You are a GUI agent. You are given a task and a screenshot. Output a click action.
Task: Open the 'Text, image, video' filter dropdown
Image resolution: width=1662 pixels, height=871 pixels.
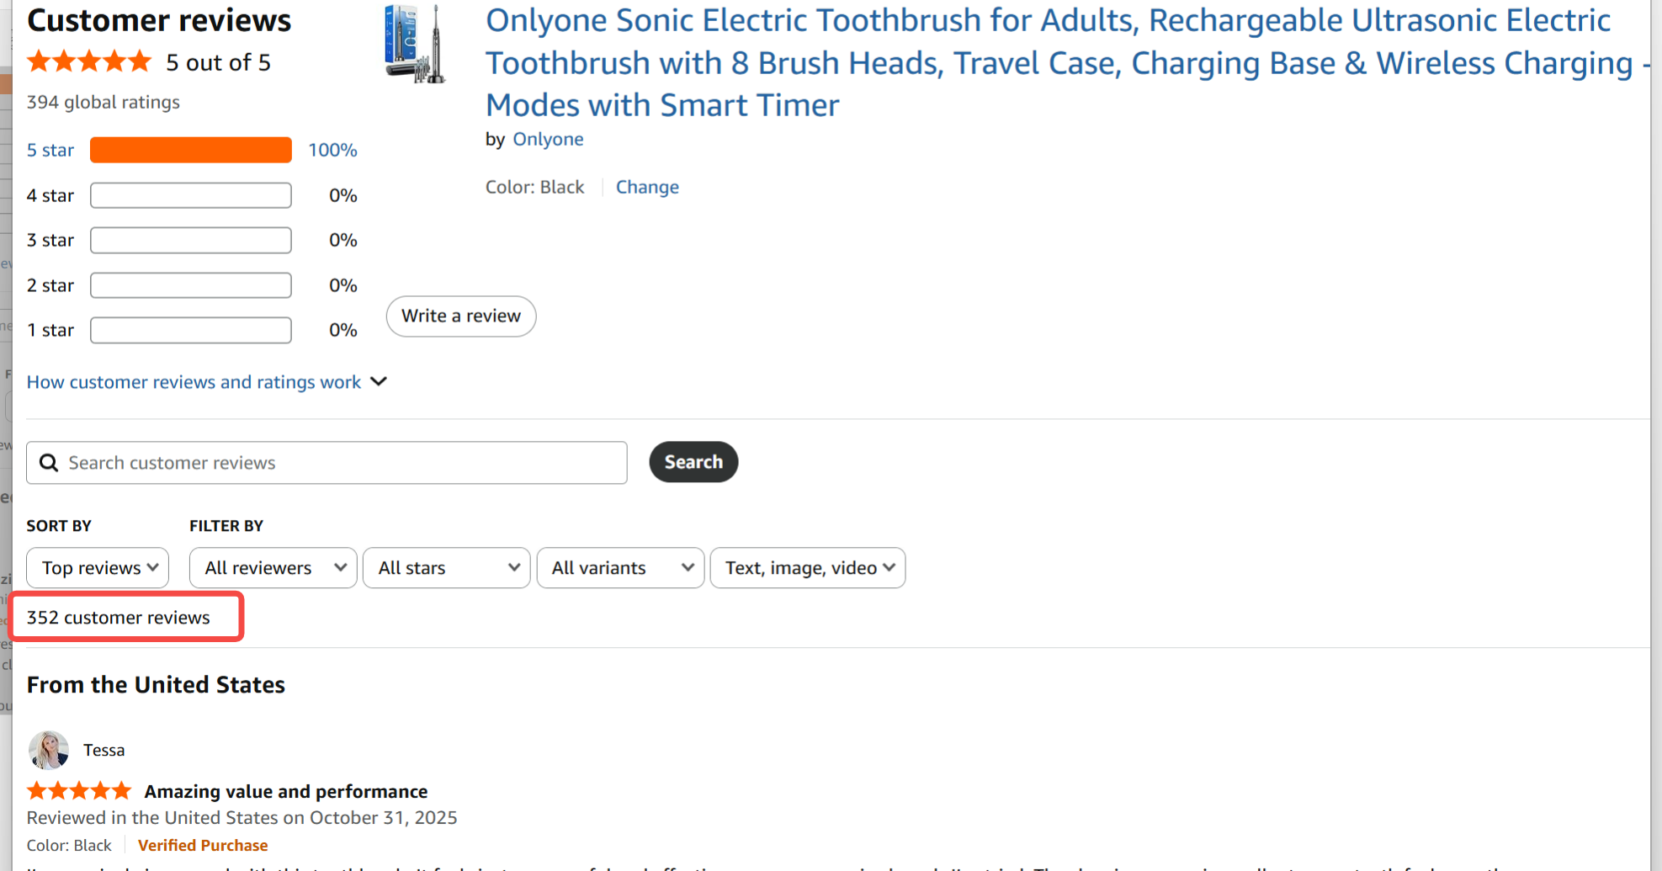(x=807, y=568)
